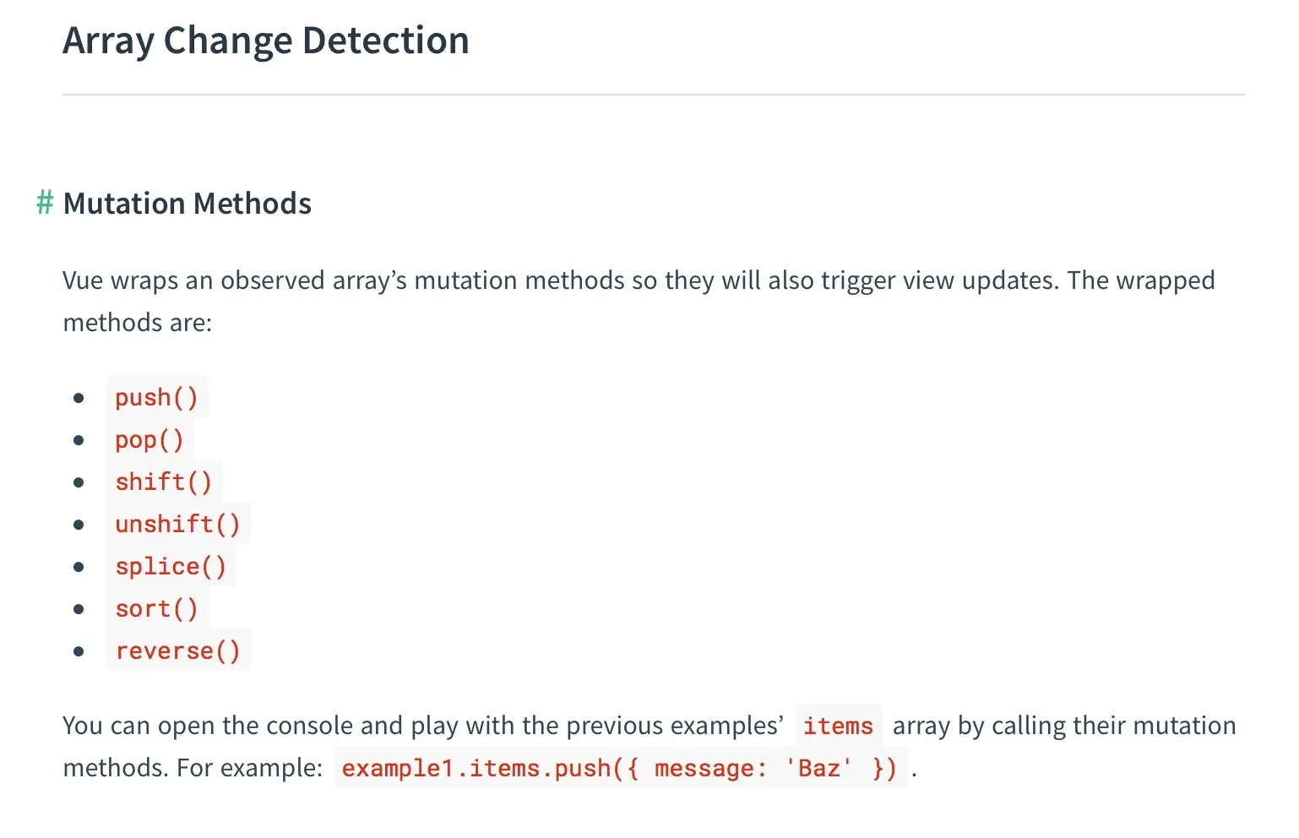Click the reverse() list entry
This screenshot has height=838, width=1299.
pyautogui.click(x=177, y=650)
